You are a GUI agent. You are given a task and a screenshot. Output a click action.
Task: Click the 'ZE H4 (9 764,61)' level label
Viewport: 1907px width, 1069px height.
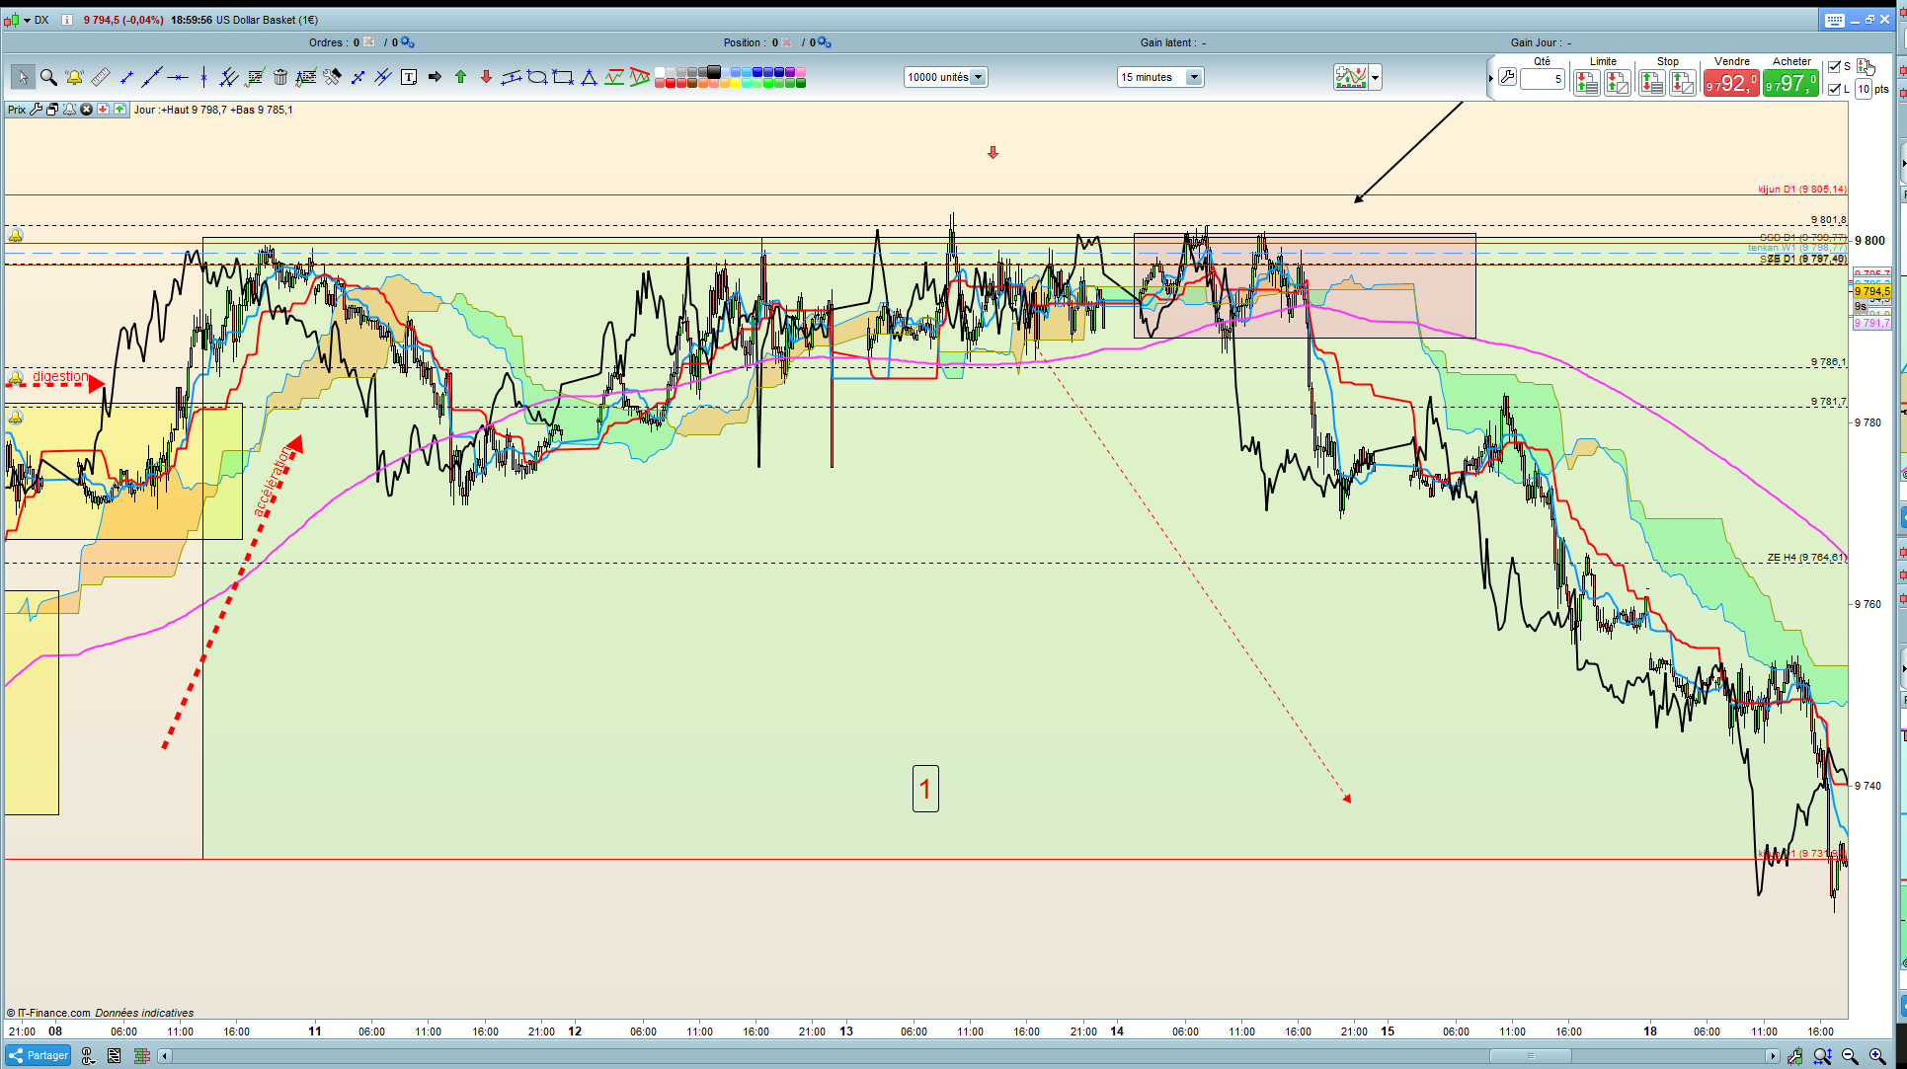tap(1806, 558)
